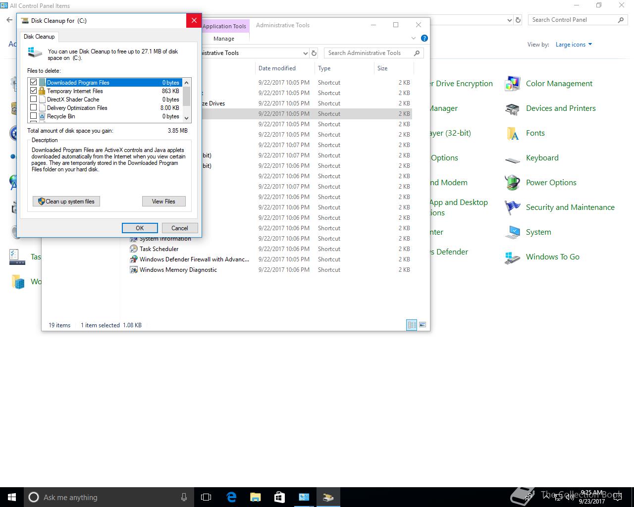Select the Disk Cleanup tab
This screenshot has height=507, width=634.
click(x=39, y=37)
